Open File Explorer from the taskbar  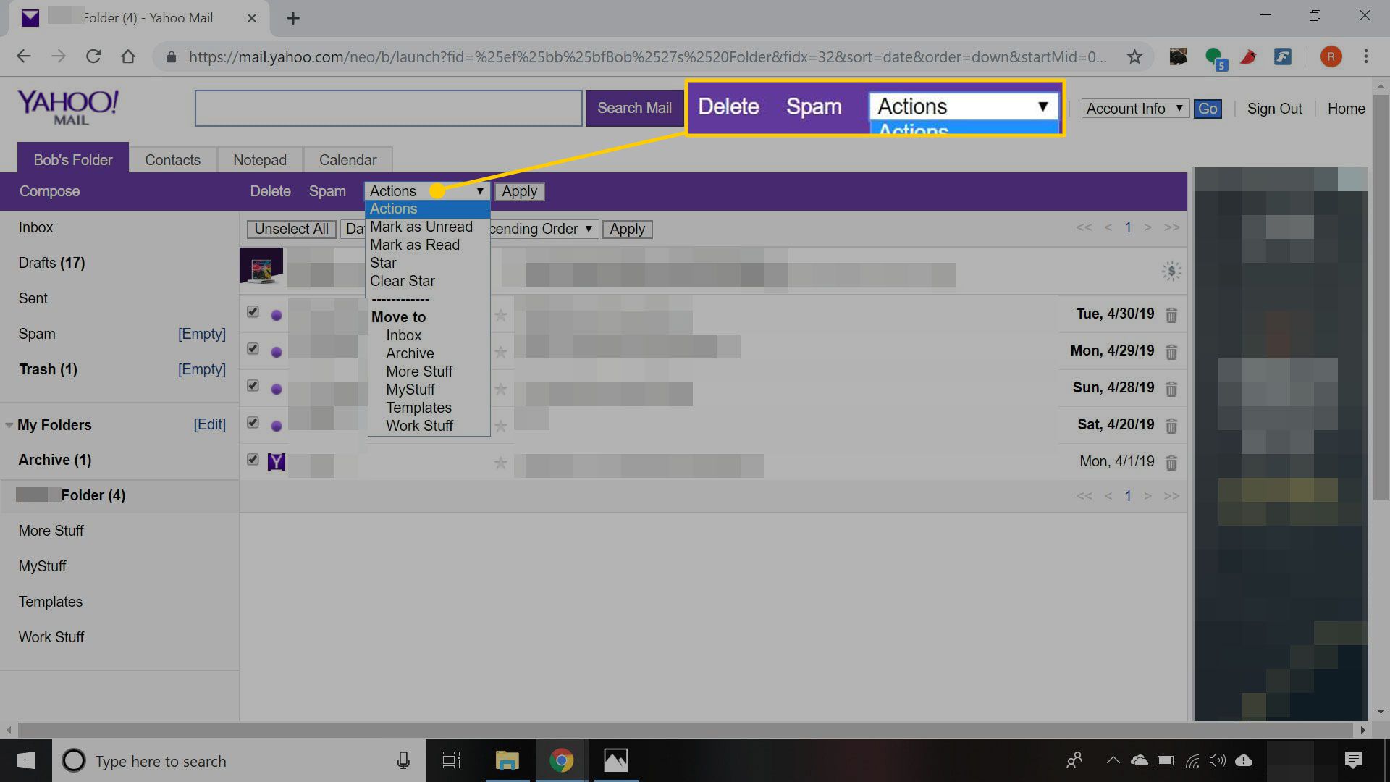point(507,760)
